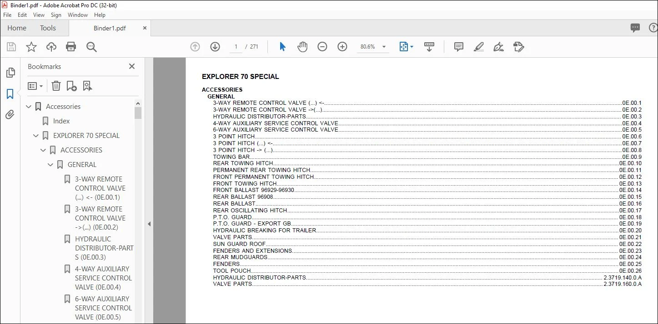Click FENDERS AND EXTENSIONS index entry
658x324 pixels.
point(252,250)
